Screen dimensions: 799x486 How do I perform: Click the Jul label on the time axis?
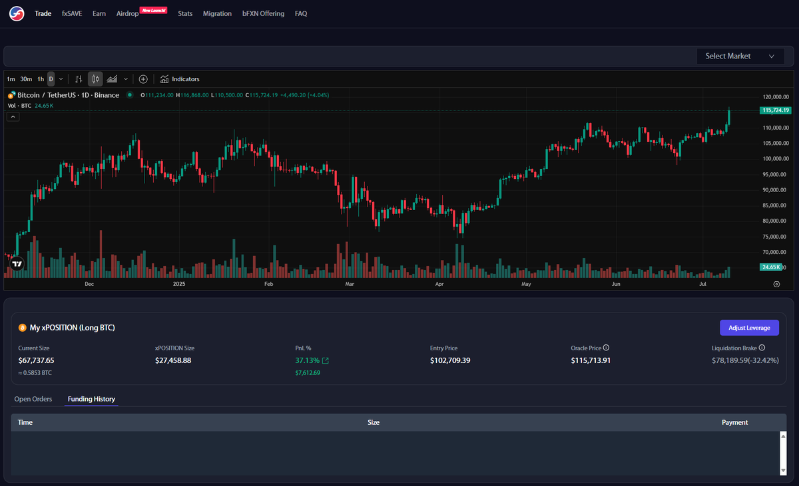tap(703, 284)
